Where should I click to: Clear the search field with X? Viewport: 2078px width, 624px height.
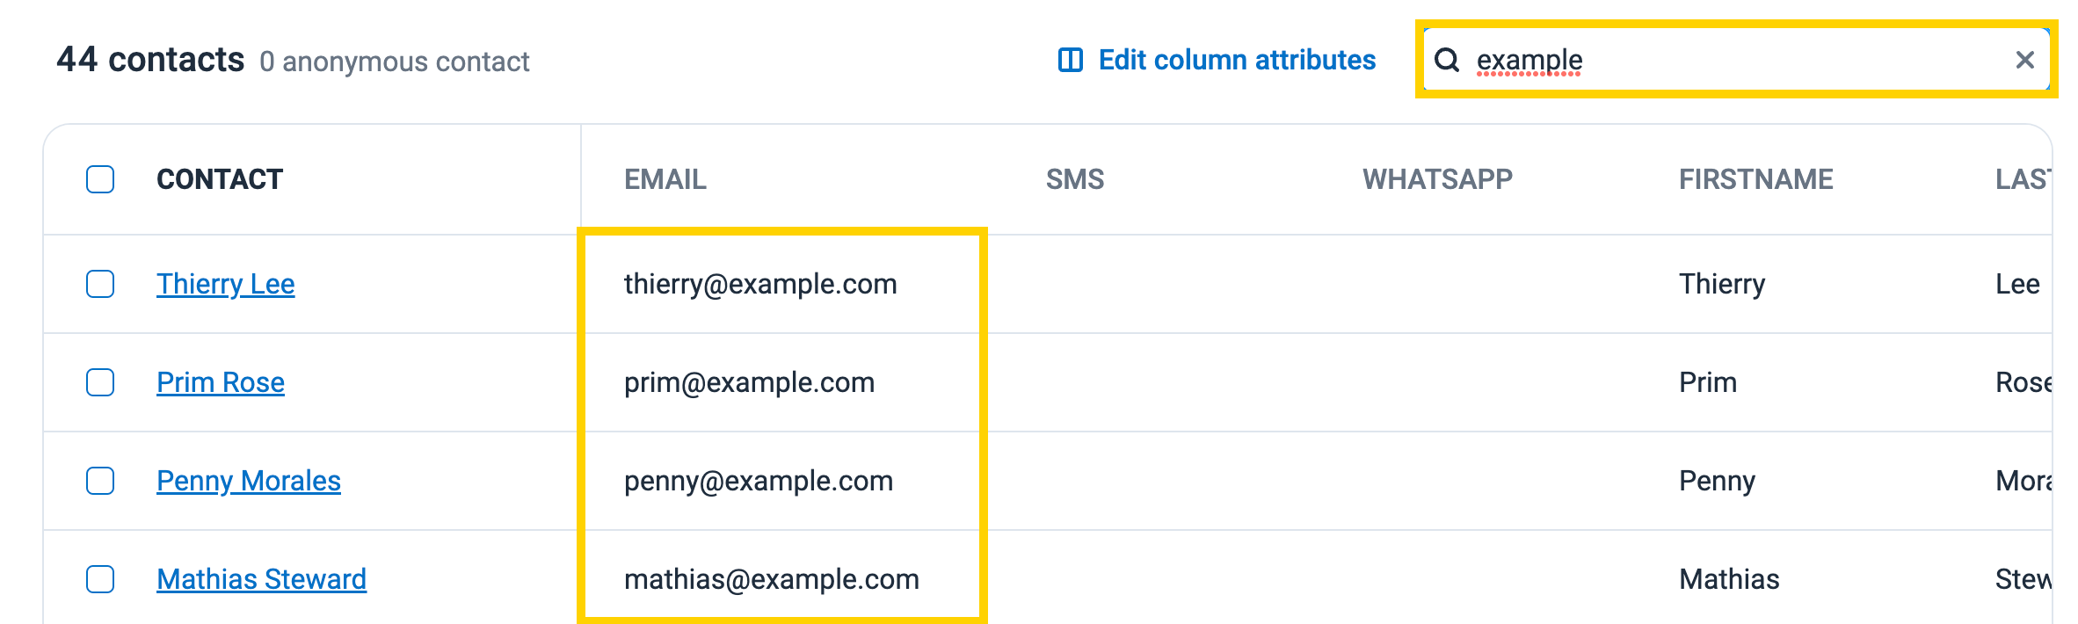coord(2025,60)
